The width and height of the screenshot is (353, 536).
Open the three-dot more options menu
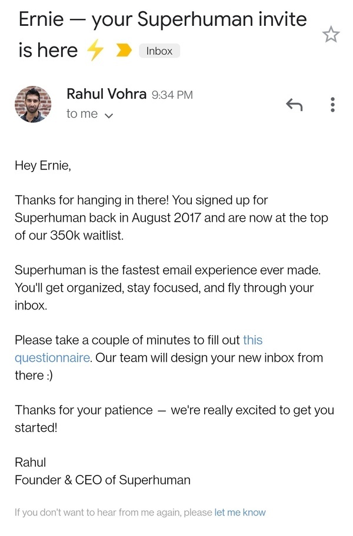click(x=333, y=105)
